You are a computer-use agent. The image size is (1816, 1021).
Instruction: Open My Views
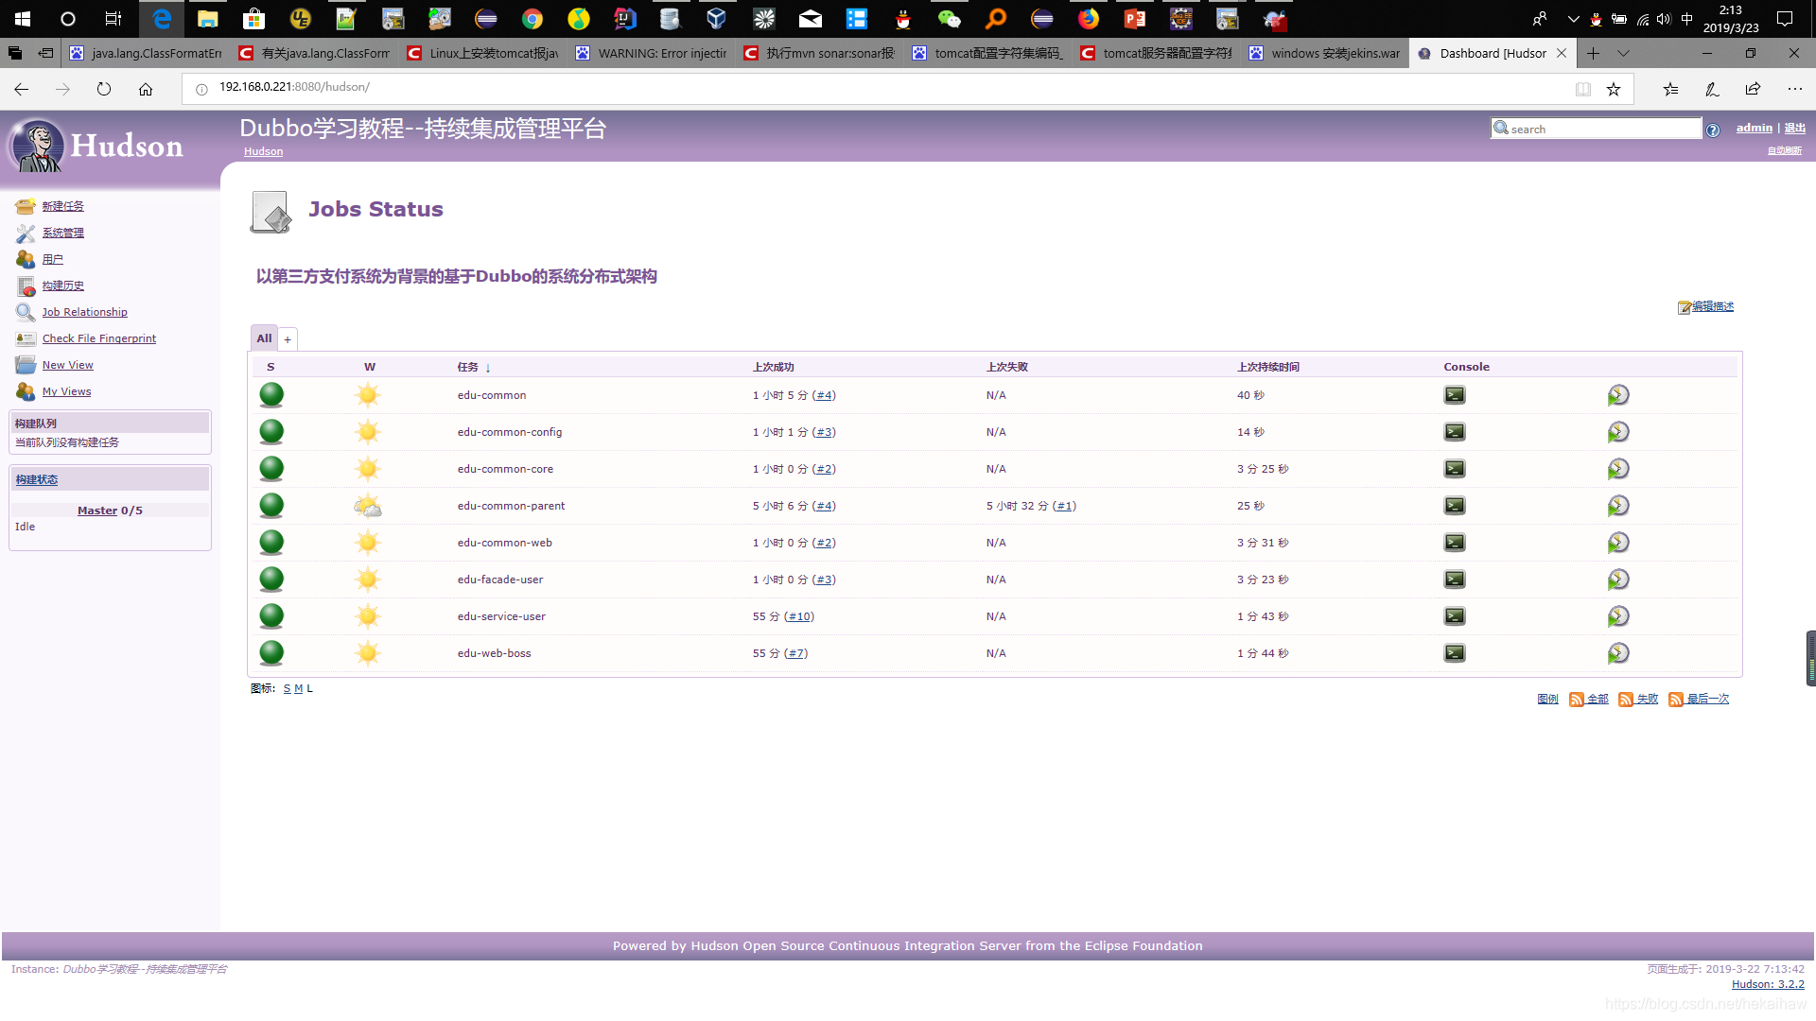tap(66, 391)
